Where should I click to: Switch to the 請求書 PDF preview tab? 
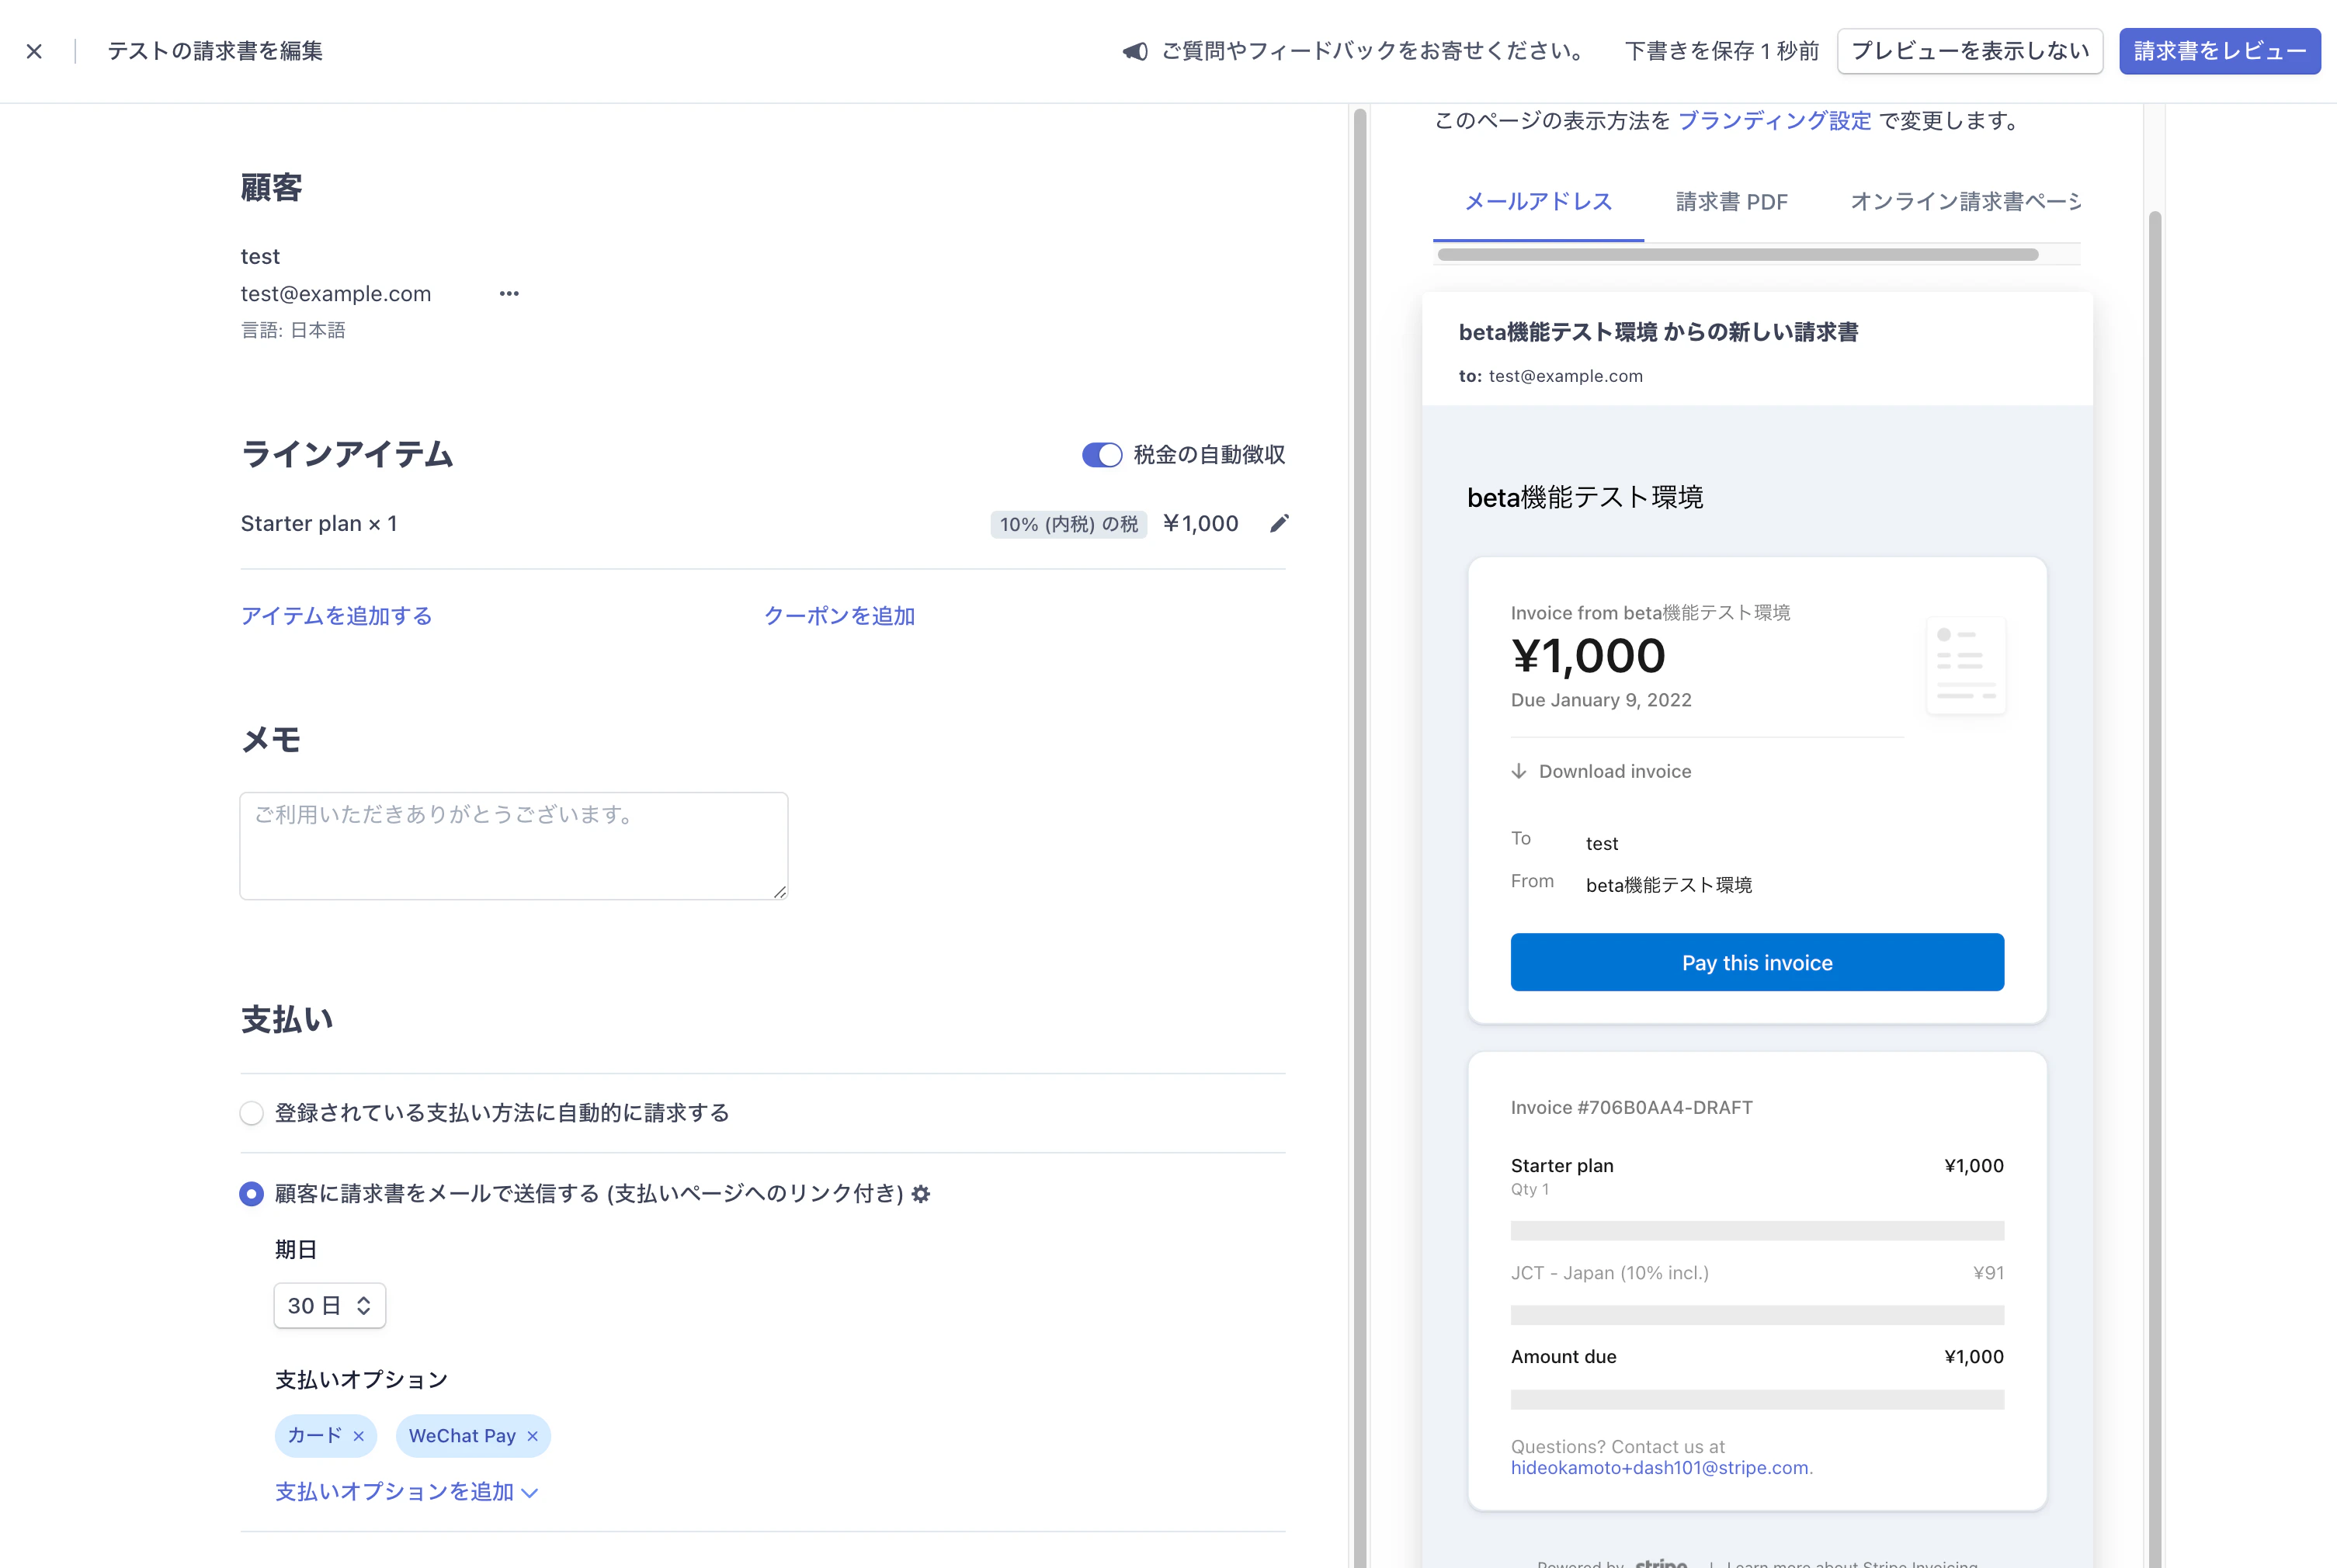click(1731, 202)
